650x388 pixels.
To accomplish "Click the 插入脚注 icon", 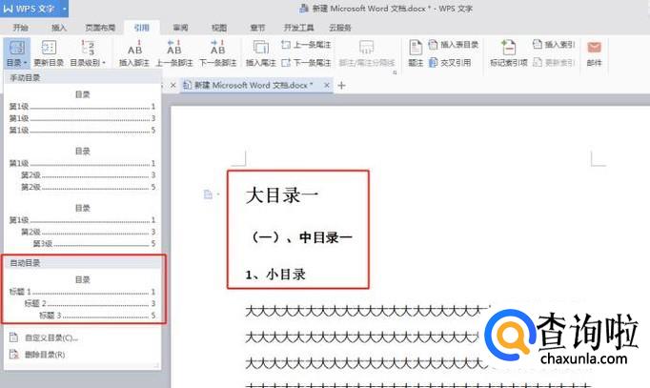I will pyautogui.click(x=134, y=48).
